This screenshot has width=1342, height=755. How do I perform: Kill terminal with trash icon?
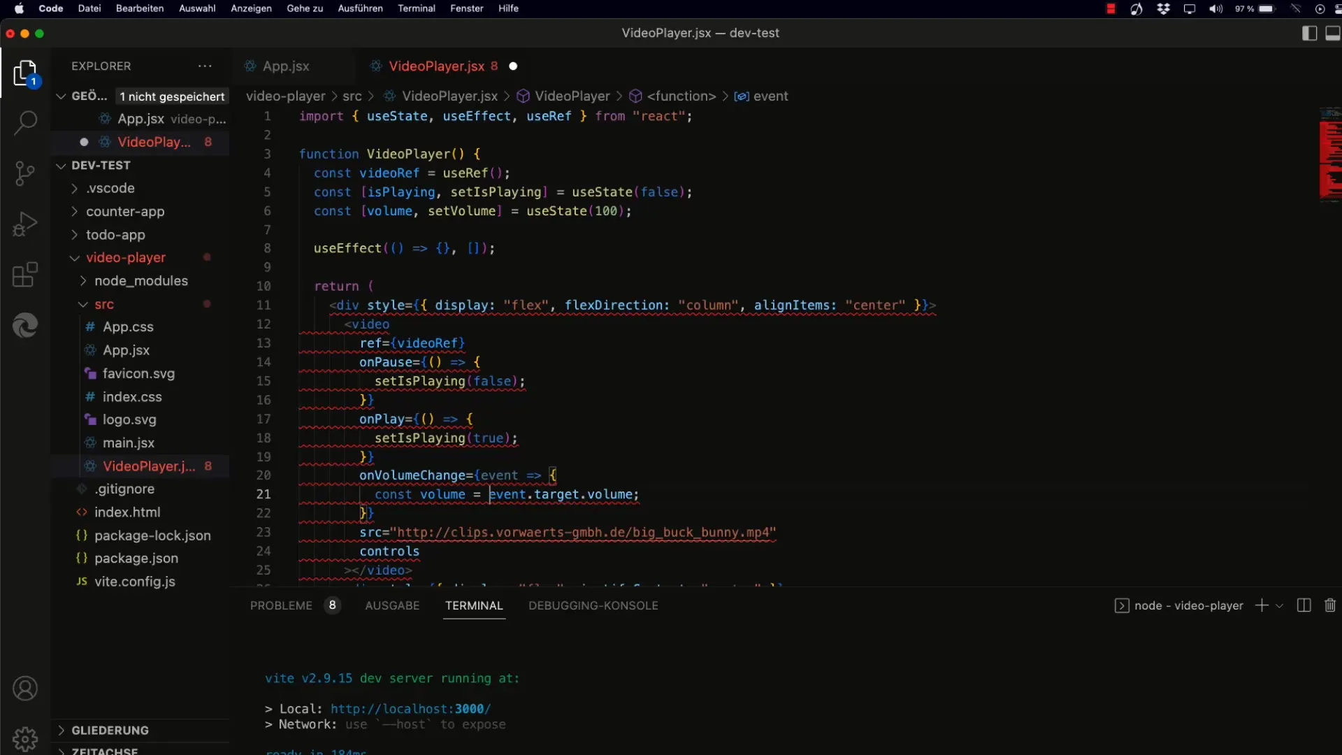pos(1330,605)
